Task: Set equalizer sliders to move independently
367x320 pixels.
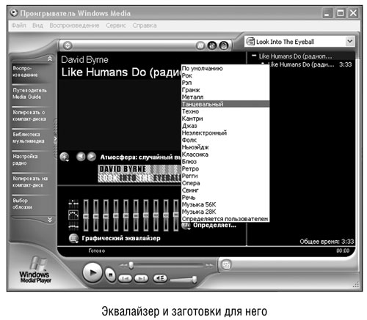Action: pyautogui.click(x=73, y=203)
